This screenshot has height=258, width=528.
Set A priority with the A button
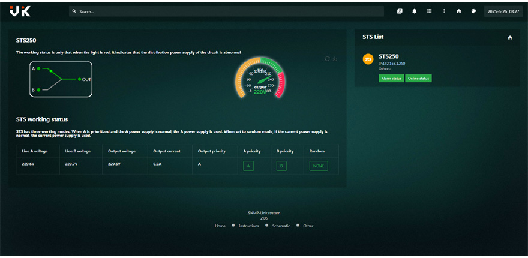[x=248, y=166]
